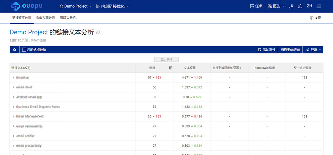This screenshot has height=155, width=333.
Task: Click the 0.577 text weight value
Action: click(x=186, y=117)
